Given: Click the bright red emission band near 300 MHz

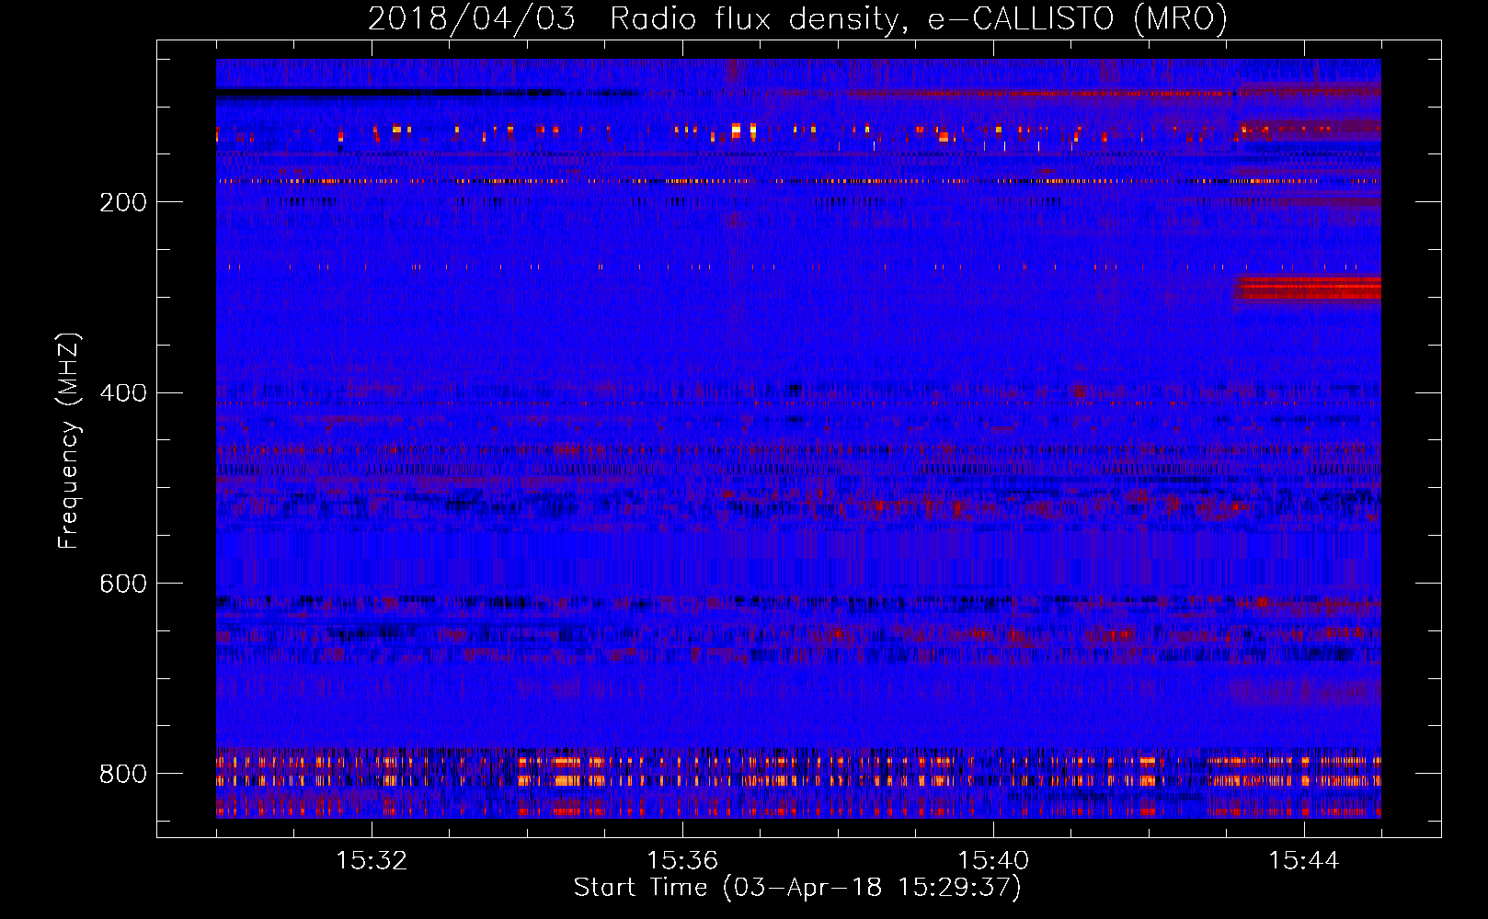Looking at the screenshot, I should [x=1307, y=289].
